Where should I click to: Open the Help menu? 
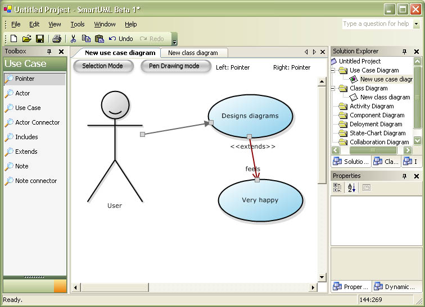click(130, 24)
